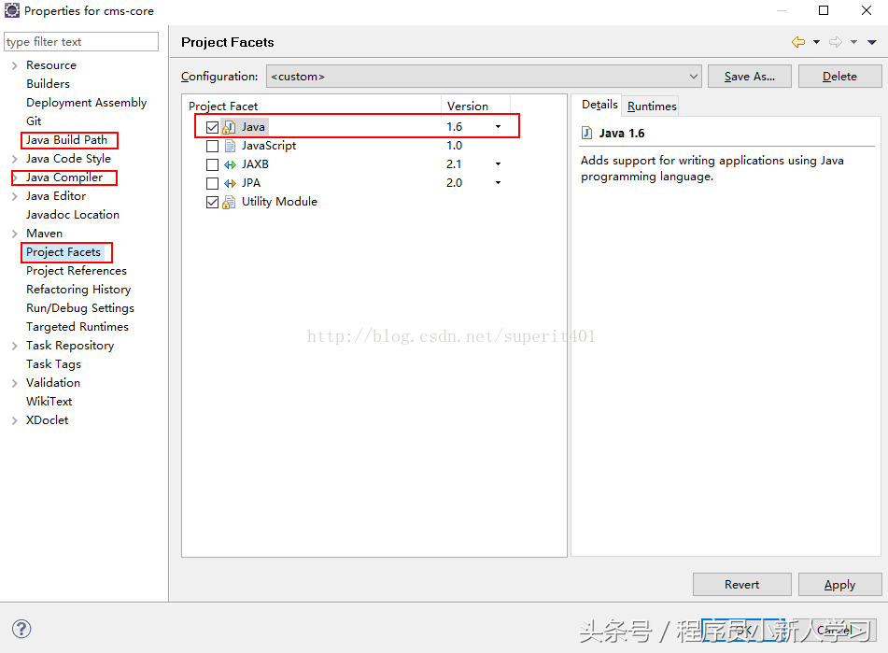Expand the Validation tree node
Screen dimensions: 888x653
15,383
